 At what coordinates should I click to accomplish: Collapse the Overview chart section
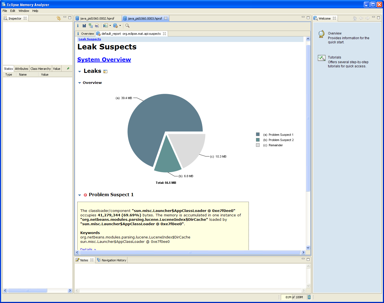click(80, 83)
